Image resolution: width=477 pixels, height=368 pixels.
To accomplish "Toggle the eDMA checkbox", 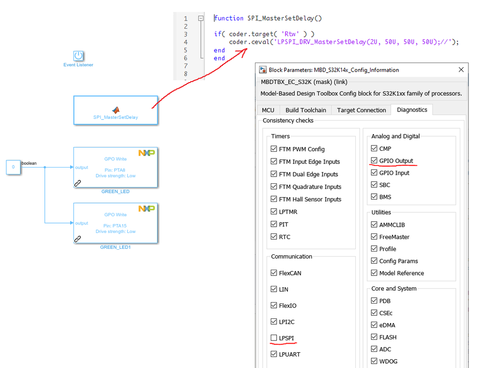I will [374, 325].
